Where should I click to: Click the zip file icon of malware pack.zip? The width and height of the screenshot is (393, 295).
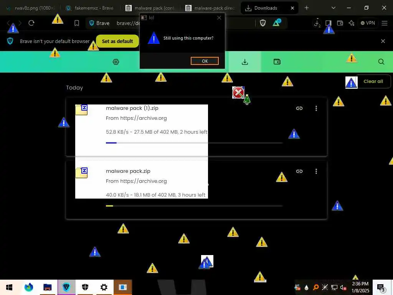pos(81,173)
